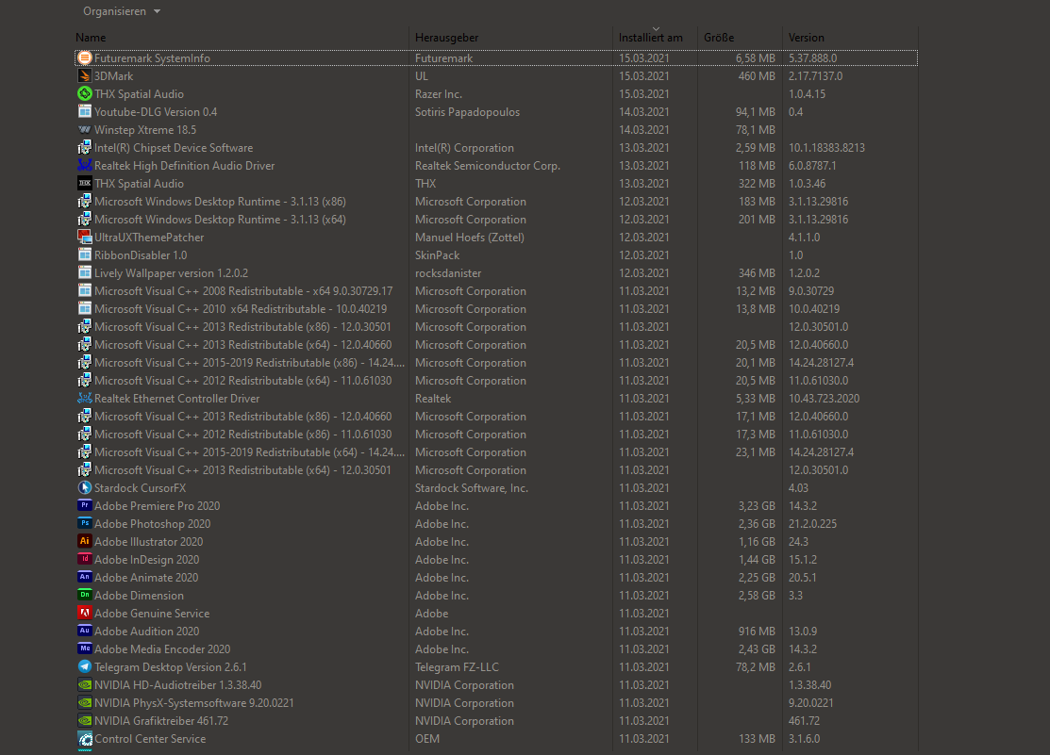Click publisher Realtek Semiconductor Corp.
Viewport: 1050px width, 755px height.
[x=488, y=165]
